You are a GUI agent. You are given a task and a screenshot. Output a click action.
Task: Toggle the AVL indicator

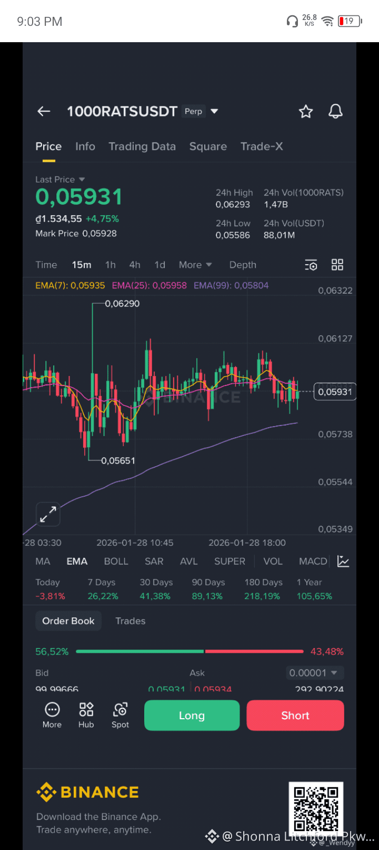[x=189, y=562]
